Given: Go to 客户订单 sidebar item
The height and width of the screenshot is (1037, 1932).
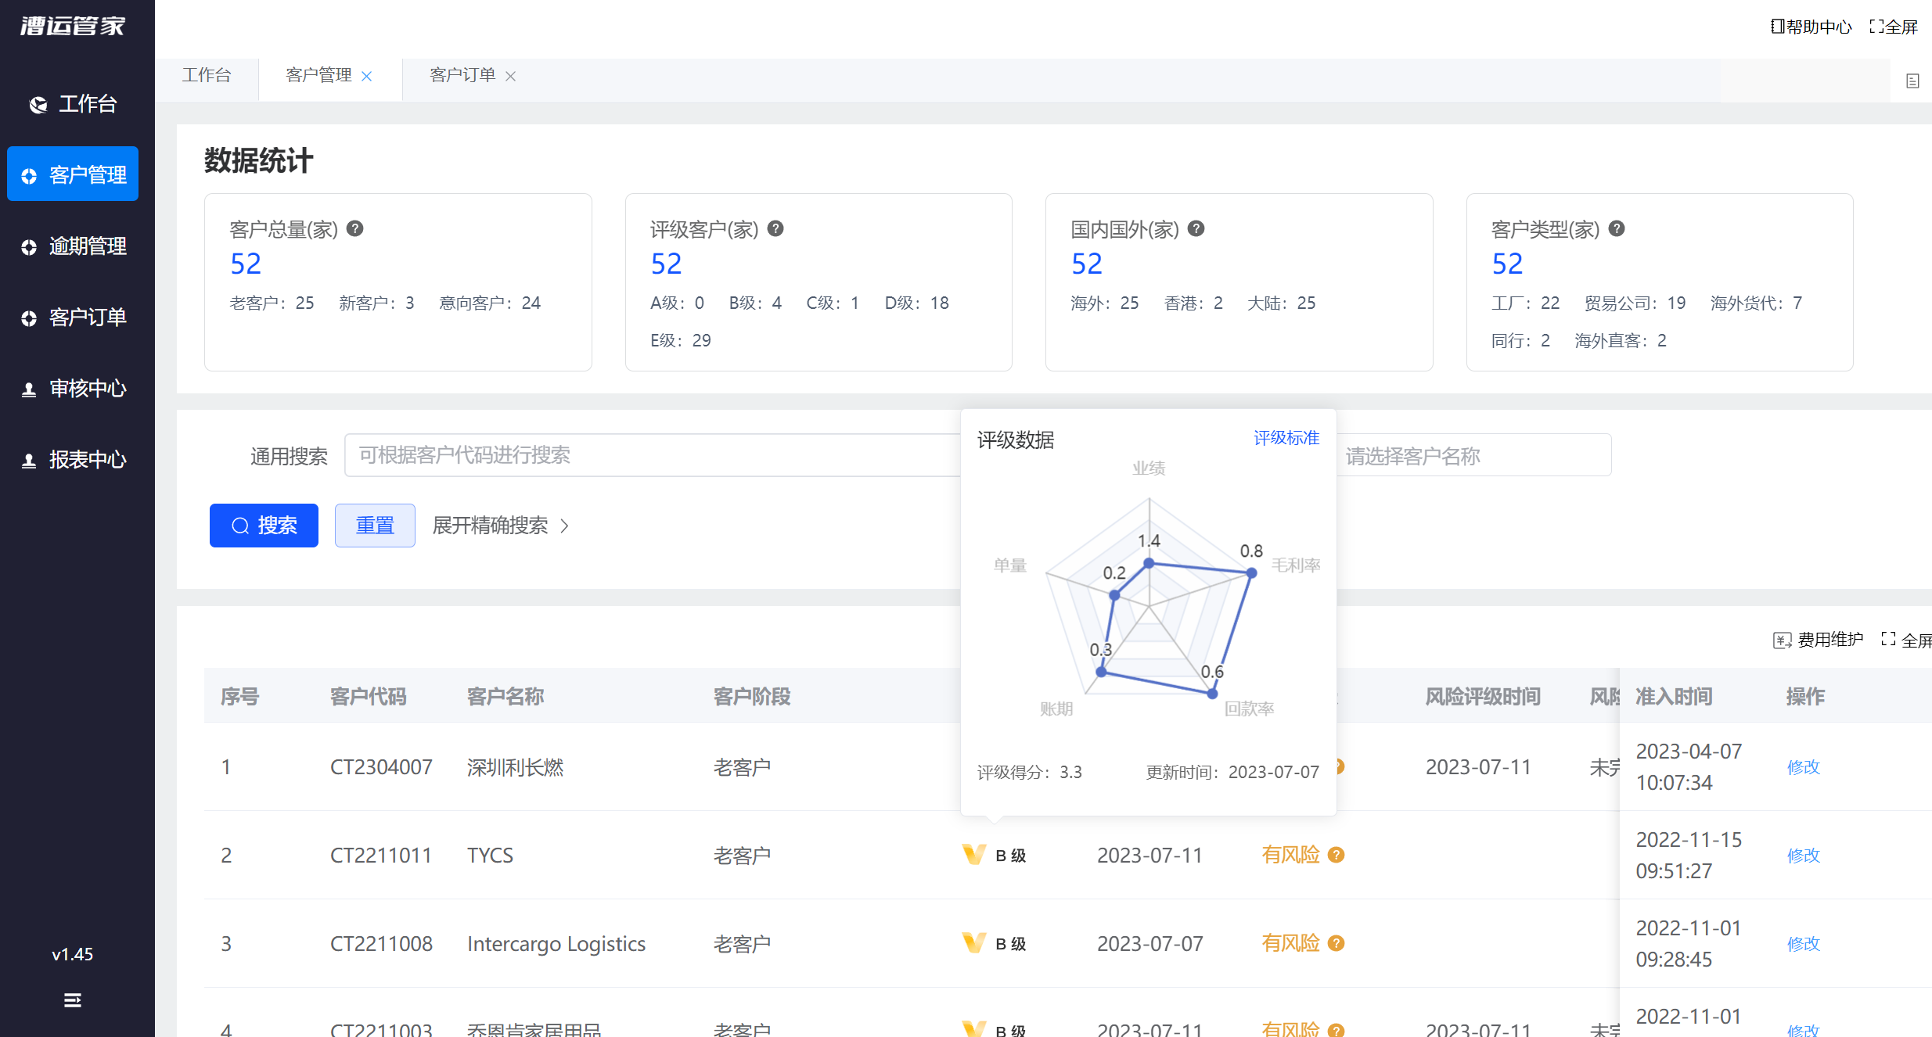Looking at the screenshot, I should (73, 317).
